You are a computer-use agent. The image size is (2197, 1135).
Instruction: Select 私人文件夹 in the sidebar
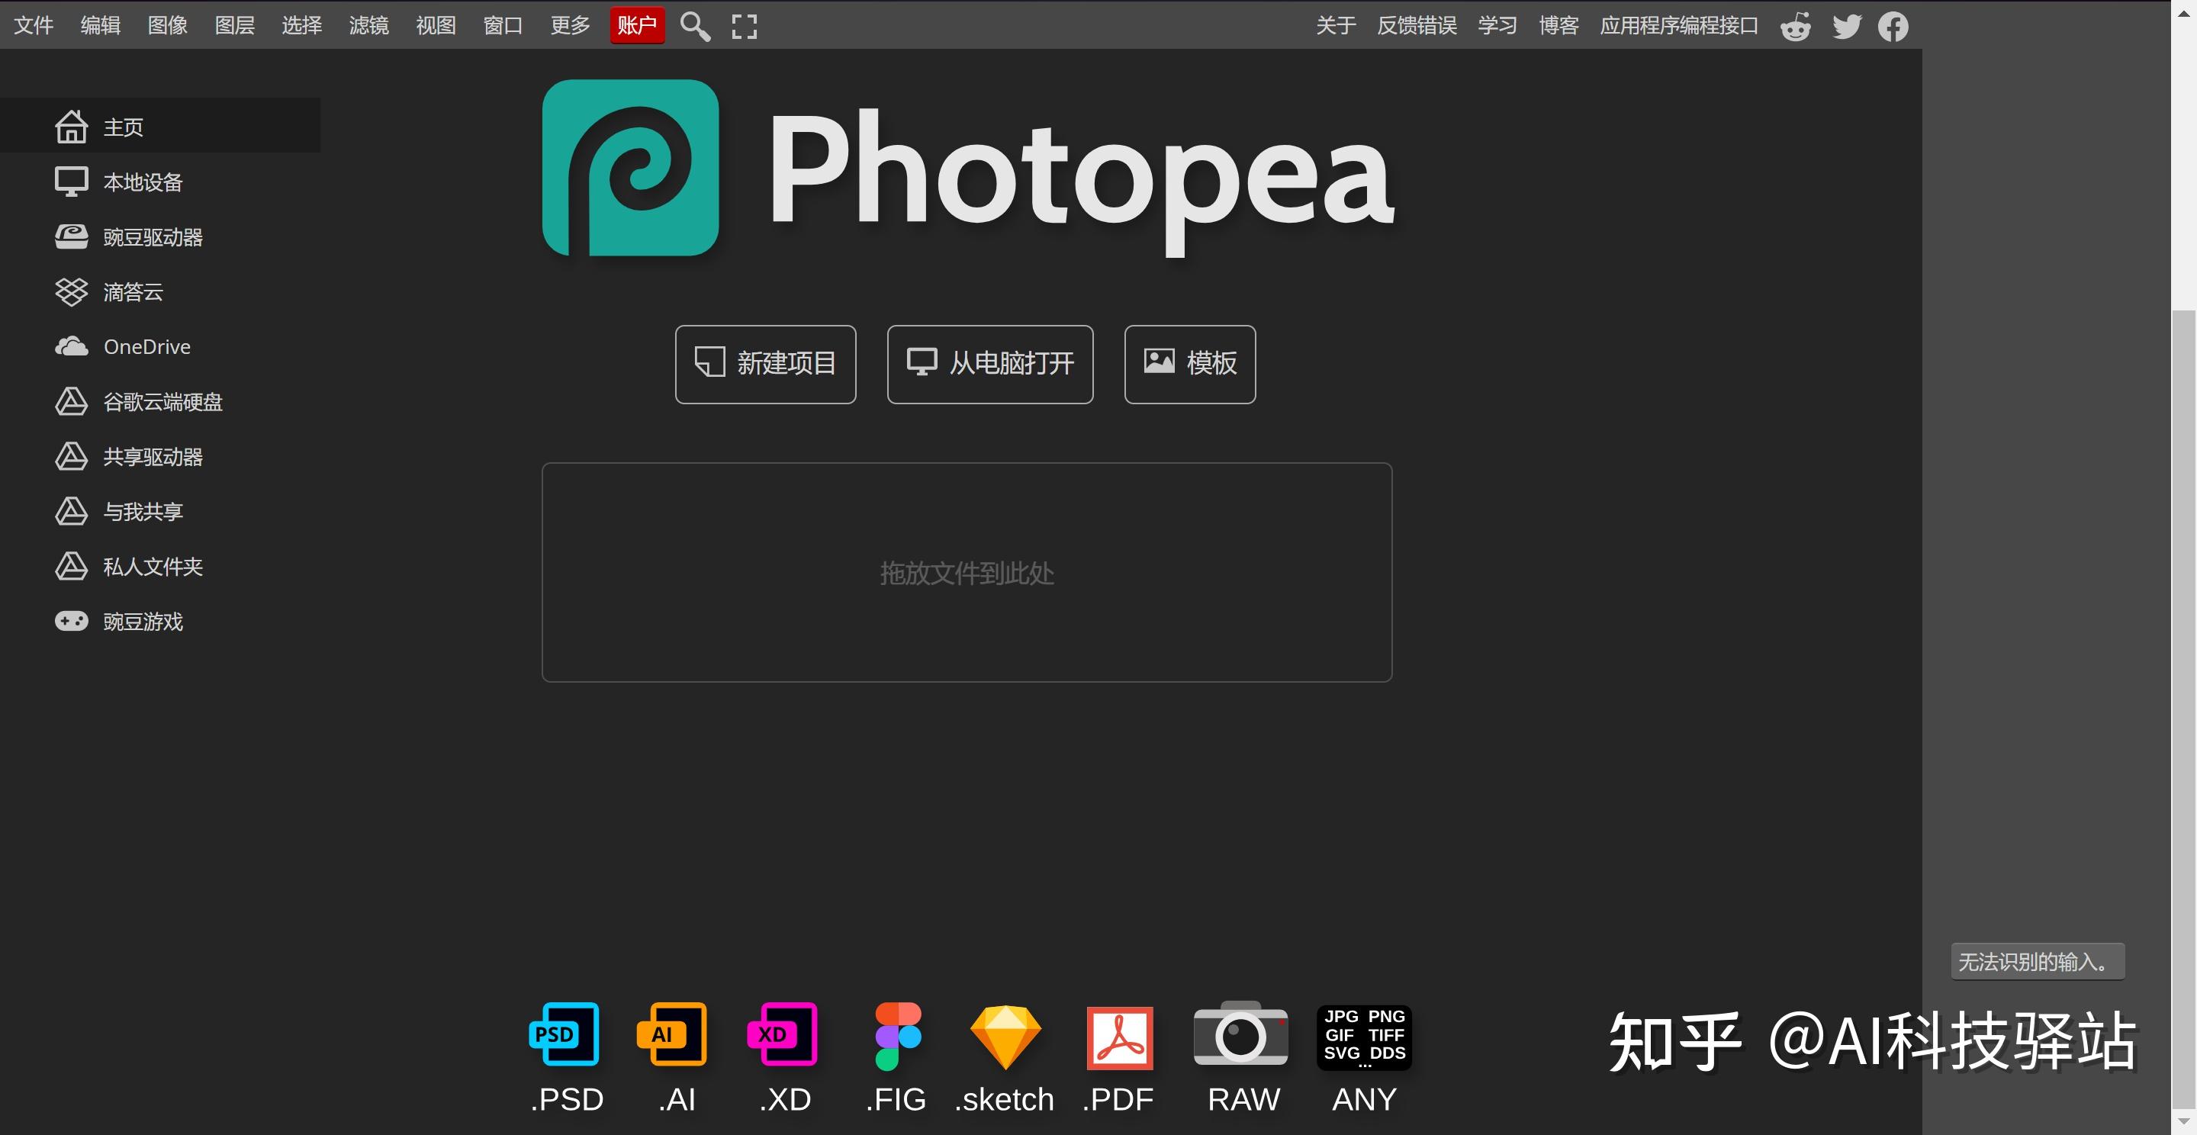160,566
